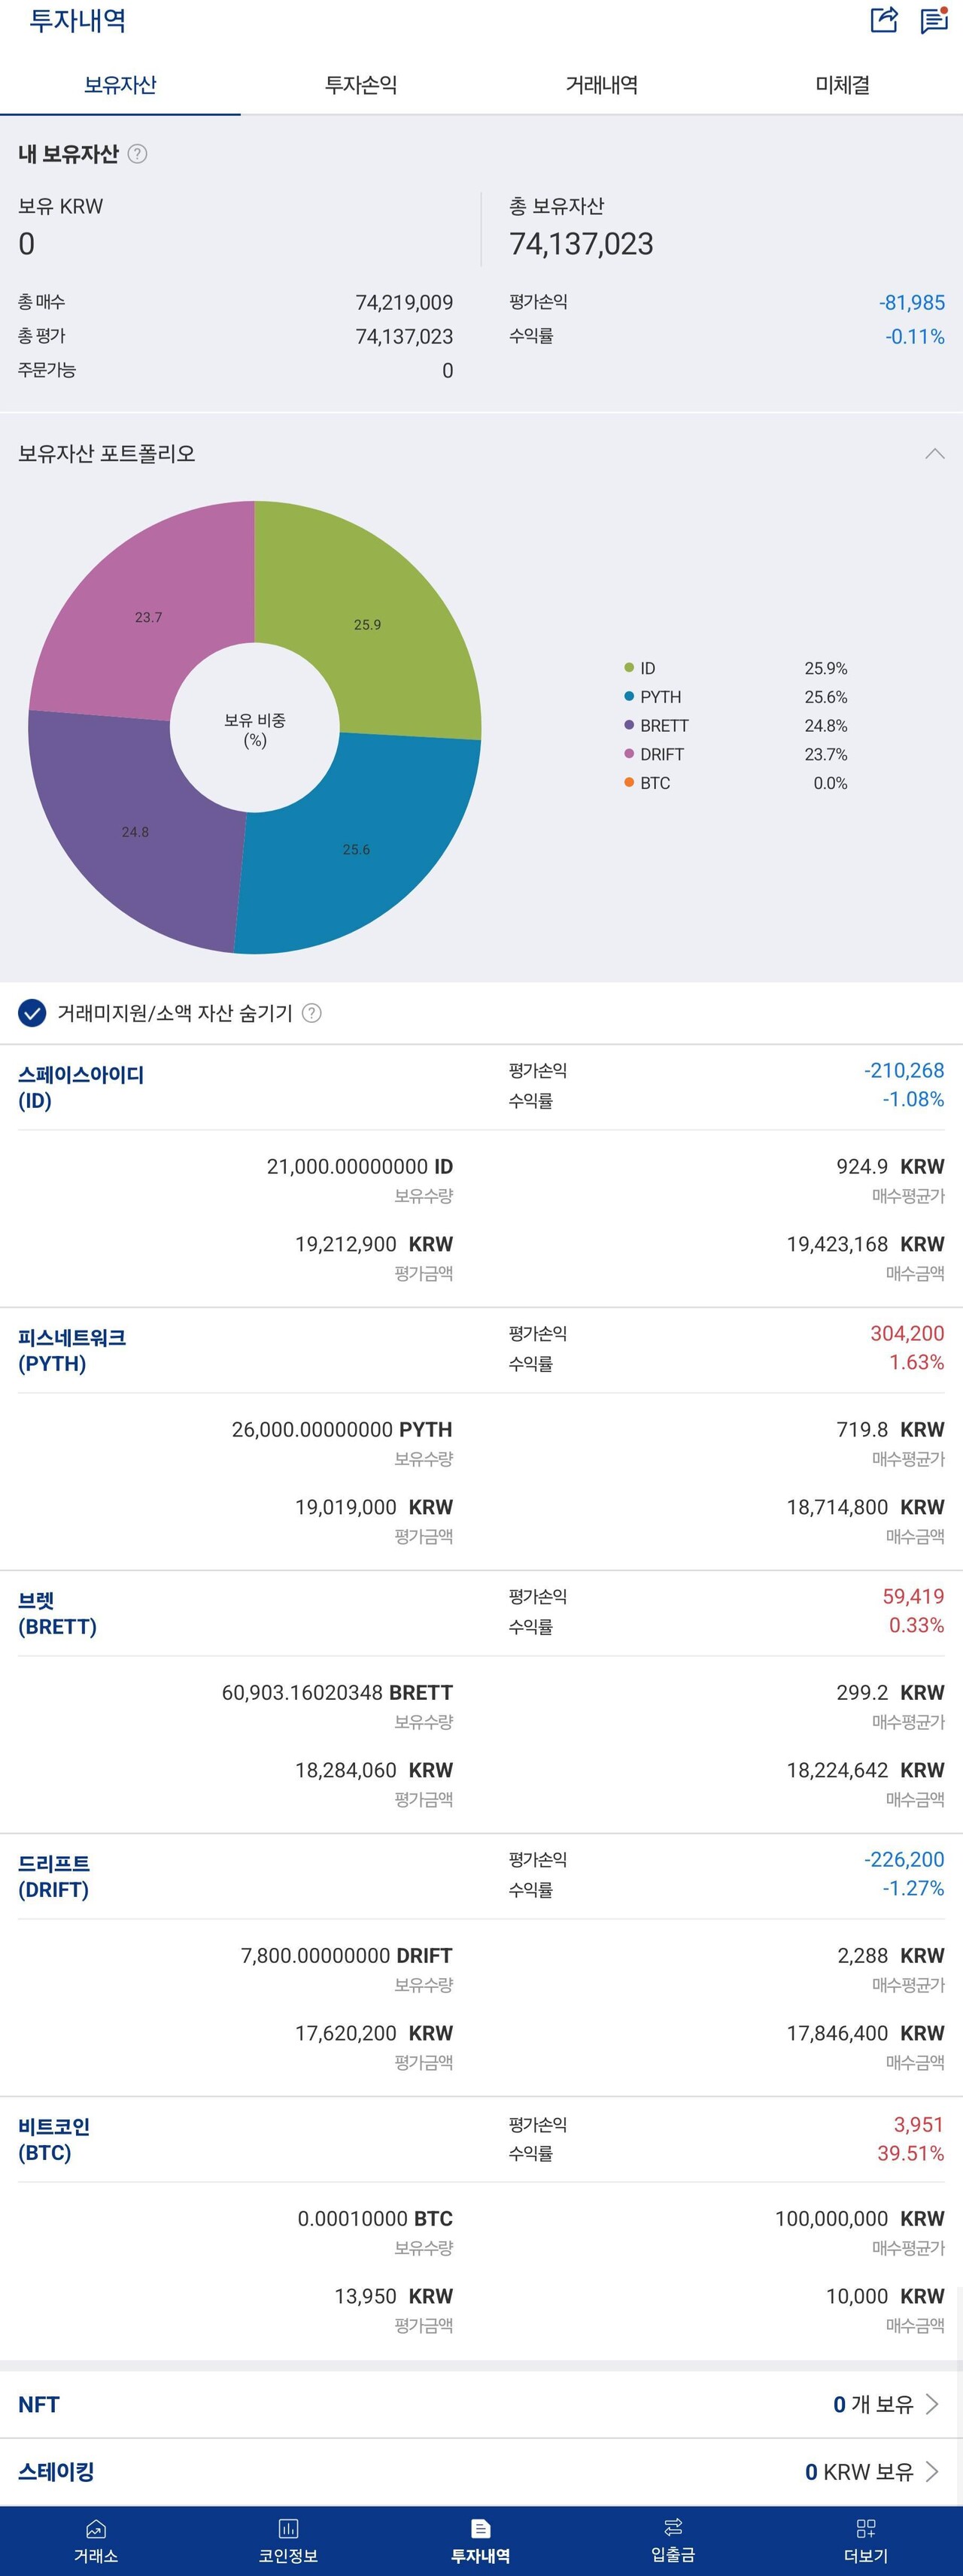Tap the share icon in header
The width and height of the screenshot is (963, 2576).
coord(884,20)
